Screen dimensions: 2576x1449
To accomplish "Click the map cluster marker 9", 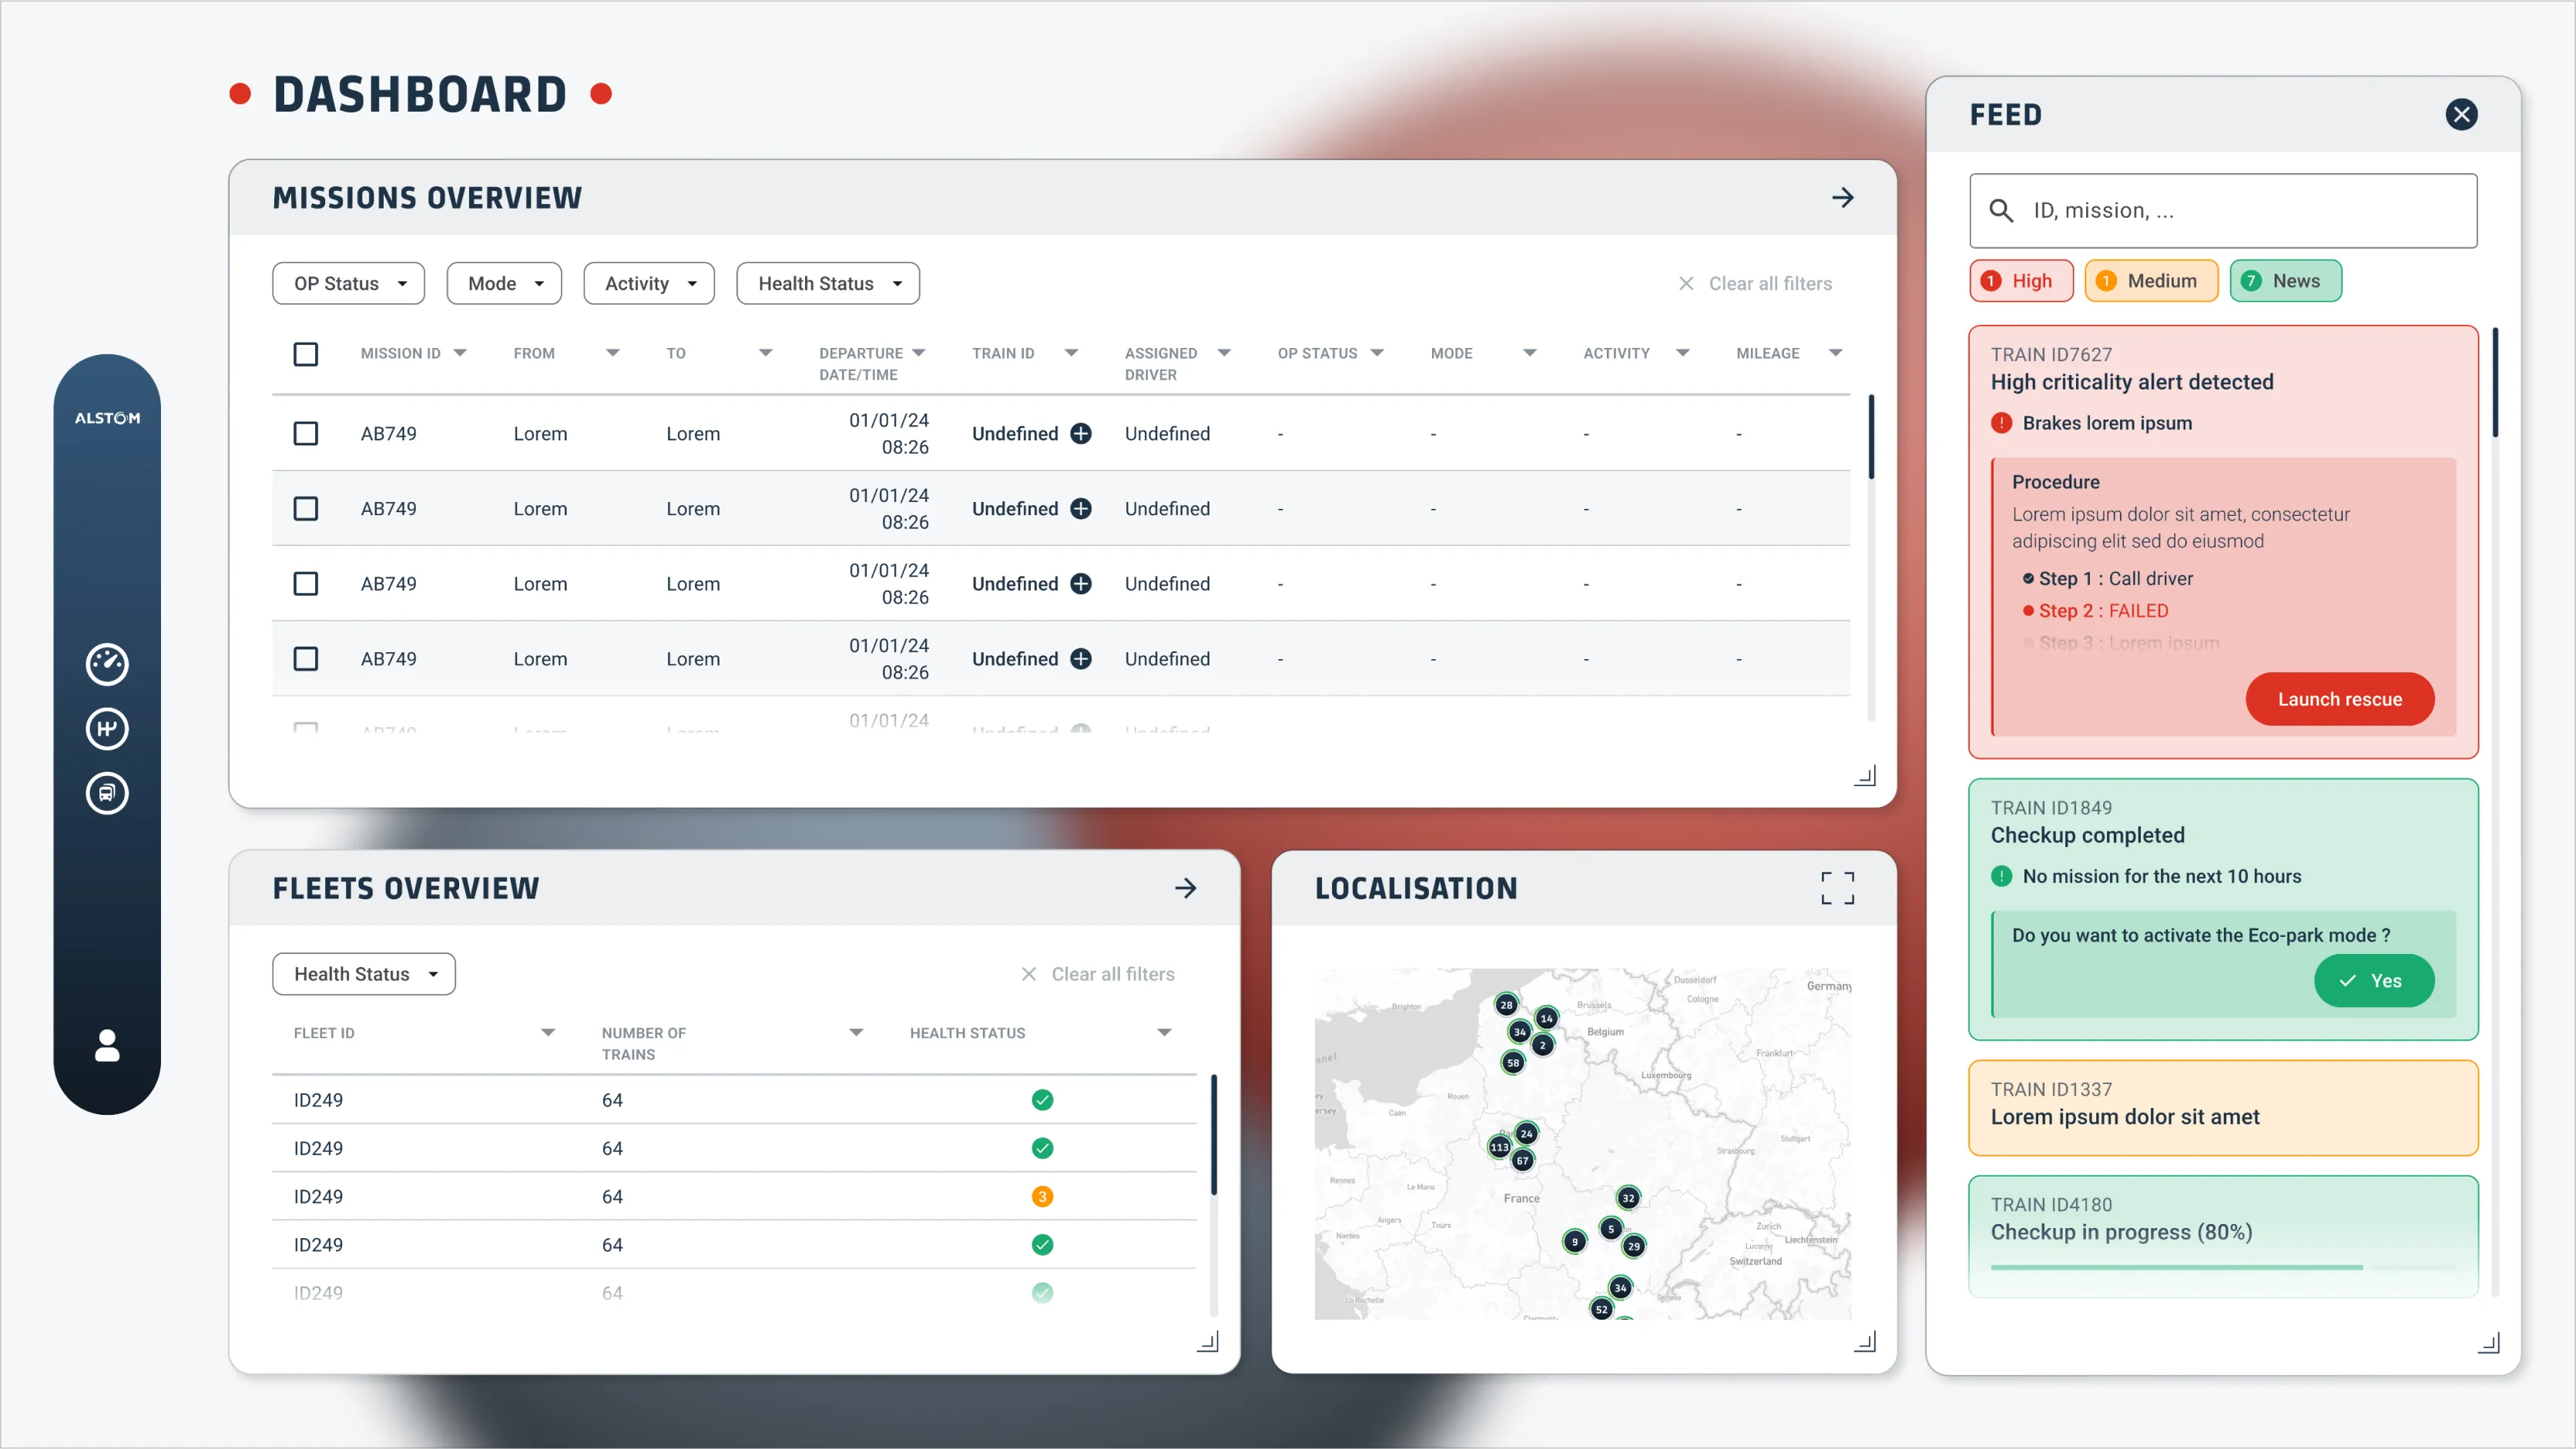I will pos(1574,1242).
